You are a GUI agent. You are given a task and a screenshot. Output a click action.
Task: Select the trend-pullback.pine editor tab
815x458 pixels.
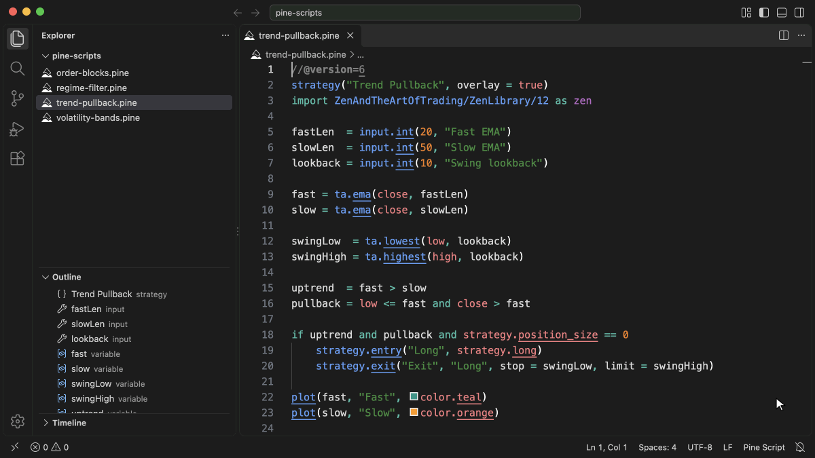[300, 35]
